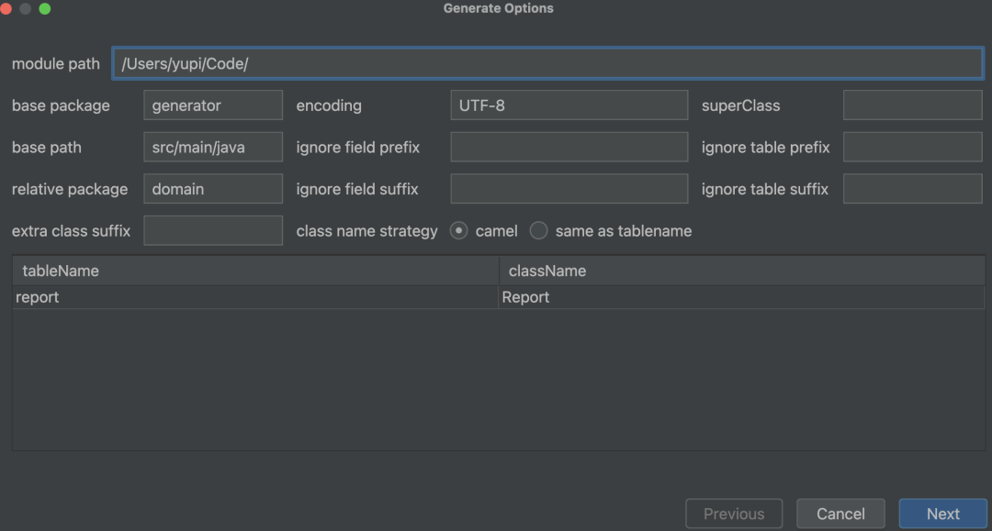Image resolution: width=992 pixels, height=531 pixels.
Task: Focus the ignore field suffix input
Action: click(569, 189)
